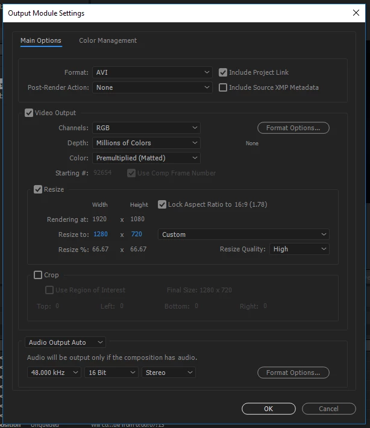Click the Resize to height value 720
Viewport: 370px width, 428px height.
136,234
